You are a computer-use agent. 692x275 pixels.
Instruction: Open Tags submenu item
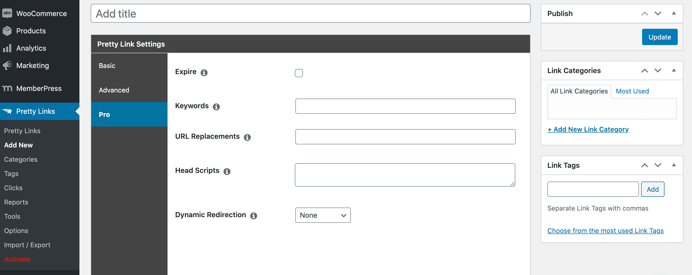[11, 173]
